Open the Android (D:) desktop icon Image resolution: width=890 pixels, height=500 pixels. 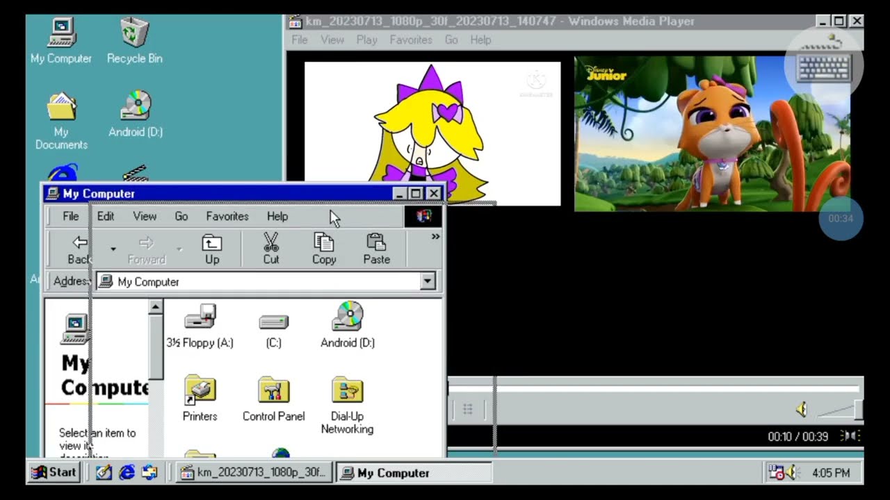[136, 113]
